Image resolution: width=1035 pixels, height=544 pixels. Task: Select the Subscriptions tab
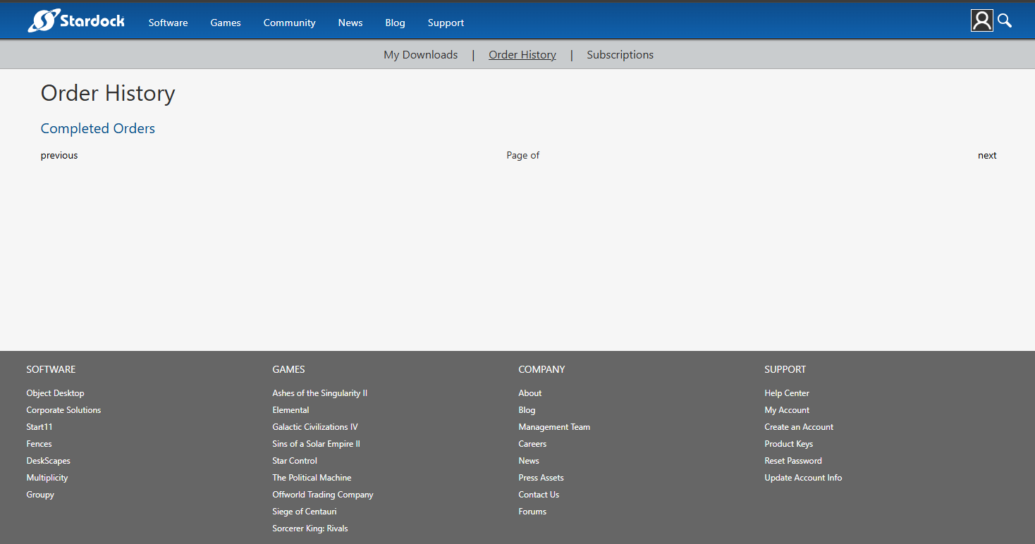click(620, 55)
